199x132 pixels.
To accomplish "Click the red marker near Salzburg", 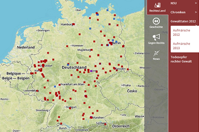I will click(x=105, y=124).
